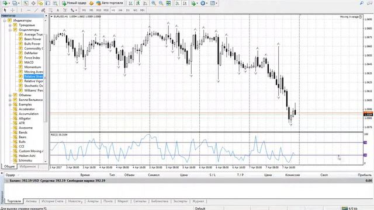The height and width of the screenshot is (210, 374).
Task: Open the Periods clock icon
Action: click(203, 3)
